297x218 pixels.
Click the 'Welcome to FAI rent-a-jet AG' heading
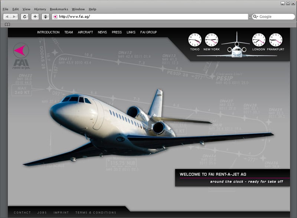[x=213, y=174]
